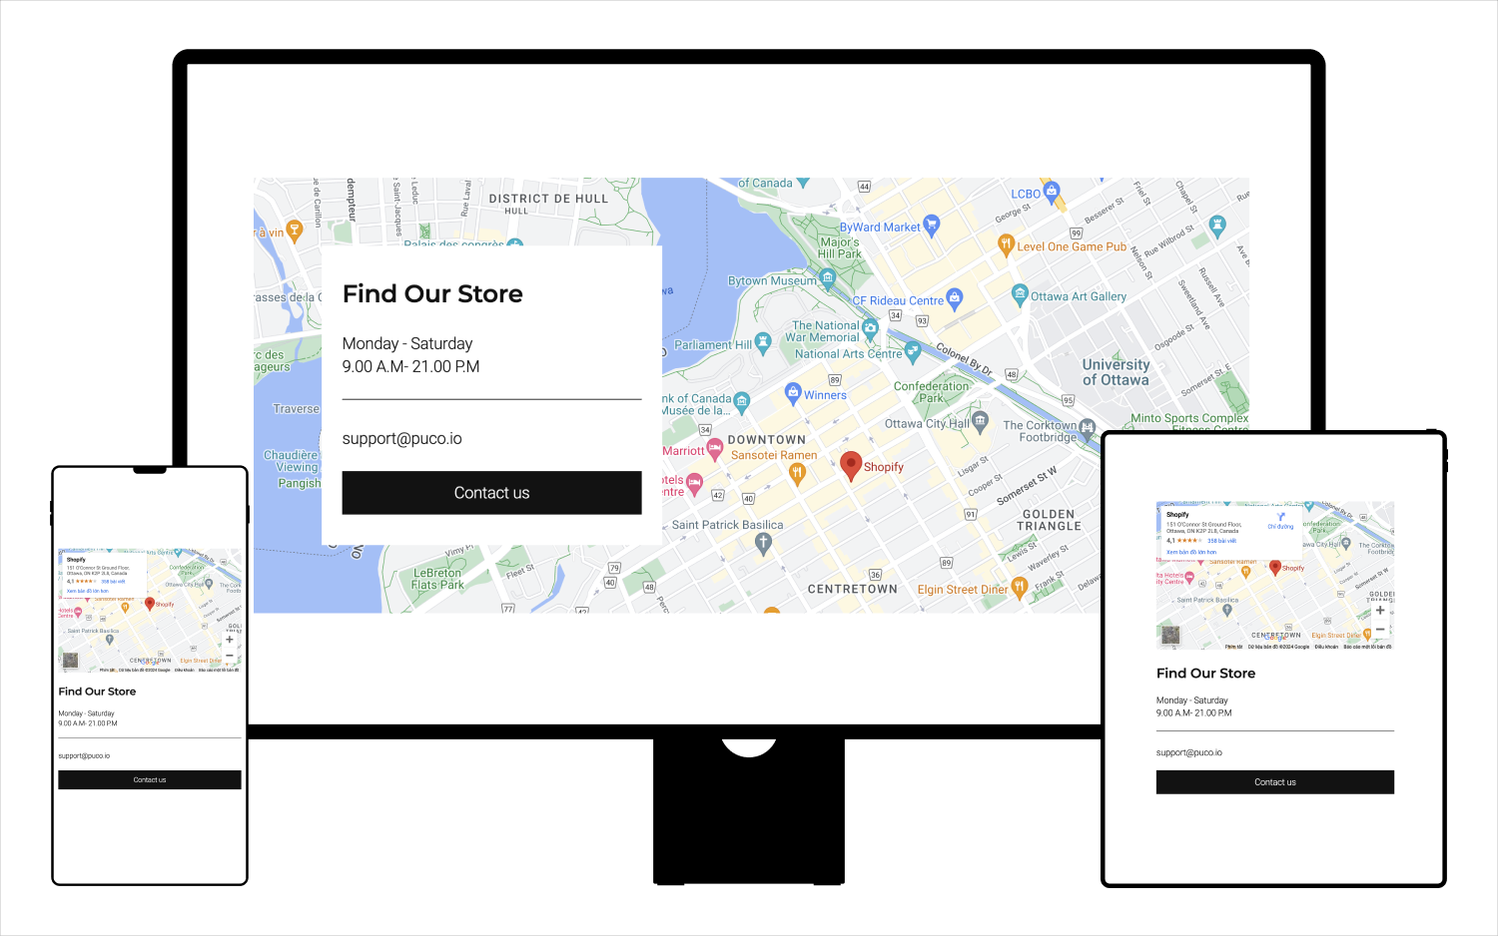Image resolution: width=1498 pixels, height=936 pixels.
Task: Open the 358 reviews link on phone map
Action: click(113, 582)
